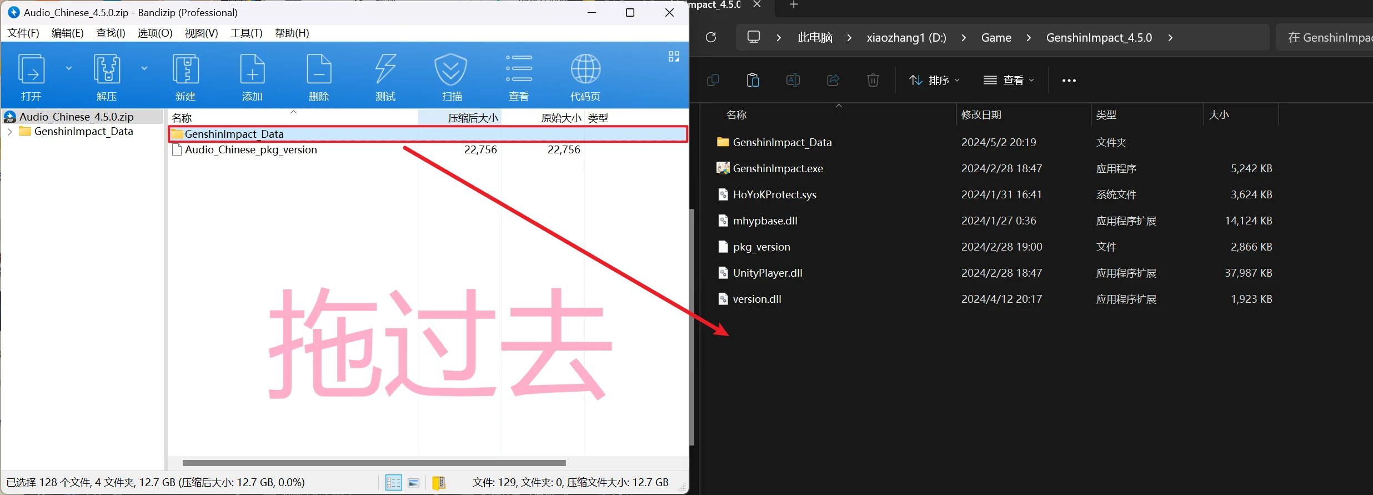Image resolution: width=1373 pixels, height=495 pixels.
Task: Click the yellow archive info icon in status bar
Action: (439, 483)
